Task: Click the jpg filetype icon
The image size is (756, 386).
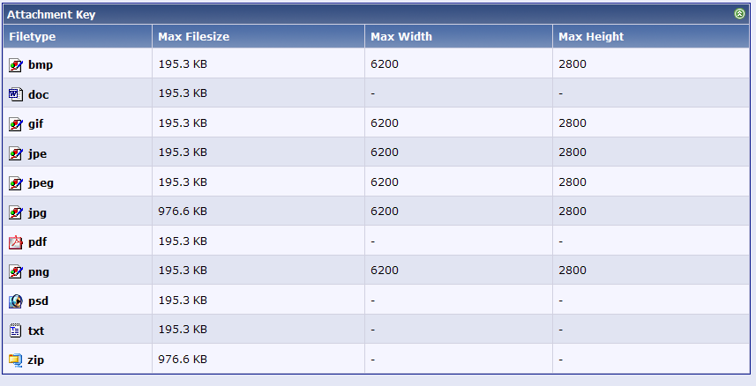Action: coord(15,212)
